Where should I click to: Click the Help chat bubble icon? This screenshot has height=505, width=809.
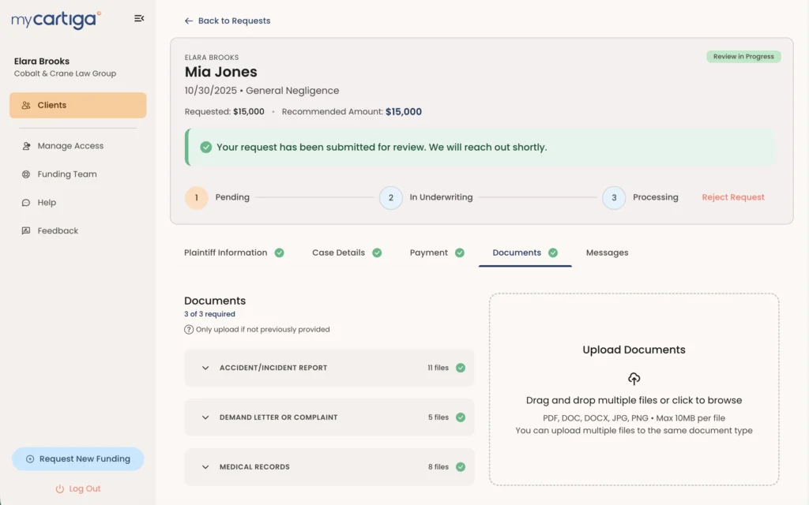click(x=26, y=203)
